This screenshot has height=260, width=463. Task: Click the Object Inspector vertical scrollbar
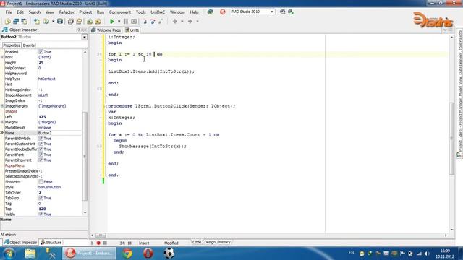pyautogui.click(x=85, y=132)
